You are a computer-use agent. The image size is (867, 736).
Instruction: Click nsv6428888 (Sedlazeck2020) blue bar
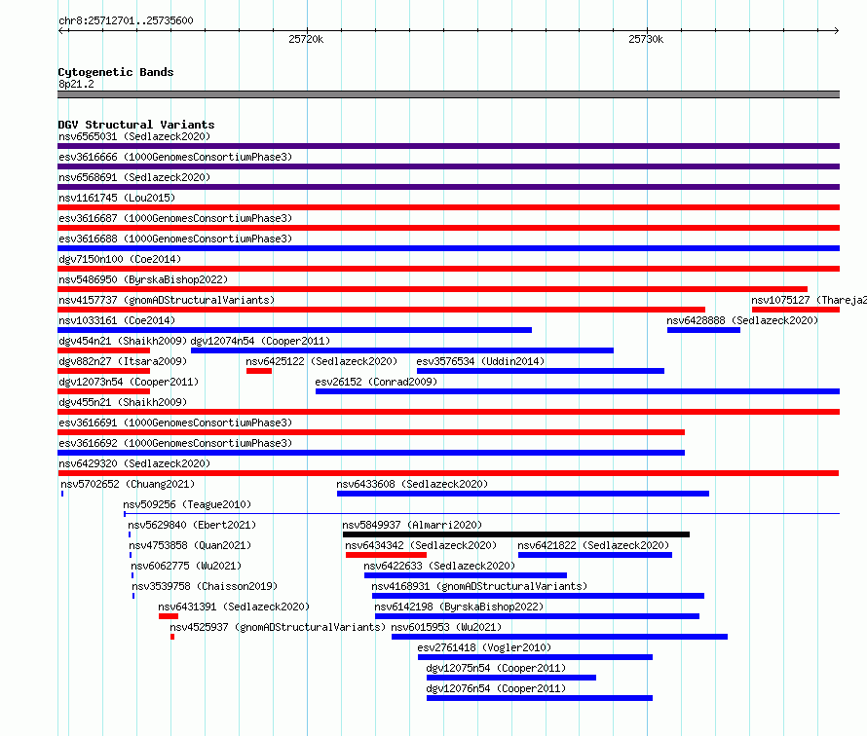703,330
